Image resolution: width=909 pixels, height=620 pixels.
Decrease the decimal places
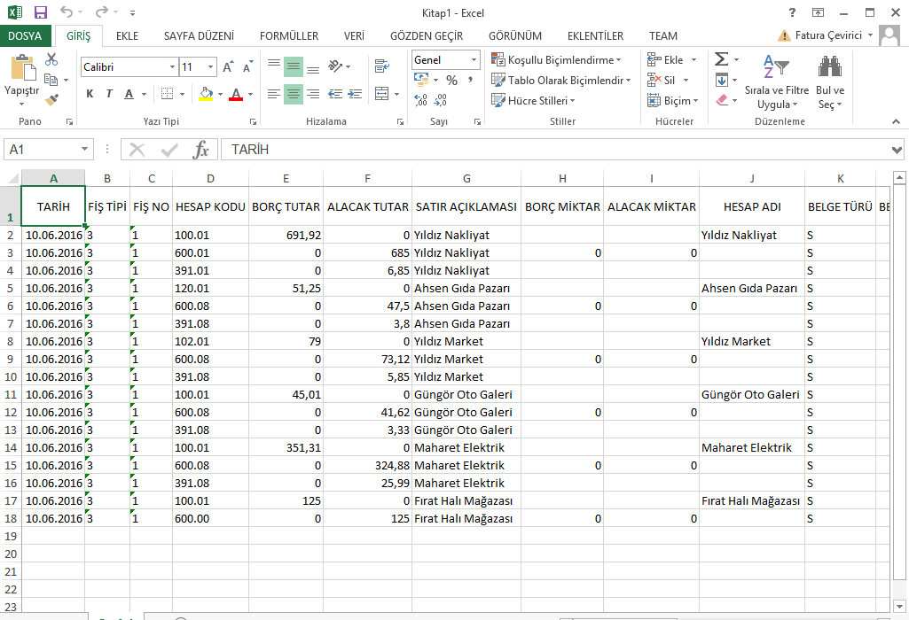click(x=441, y=100)
